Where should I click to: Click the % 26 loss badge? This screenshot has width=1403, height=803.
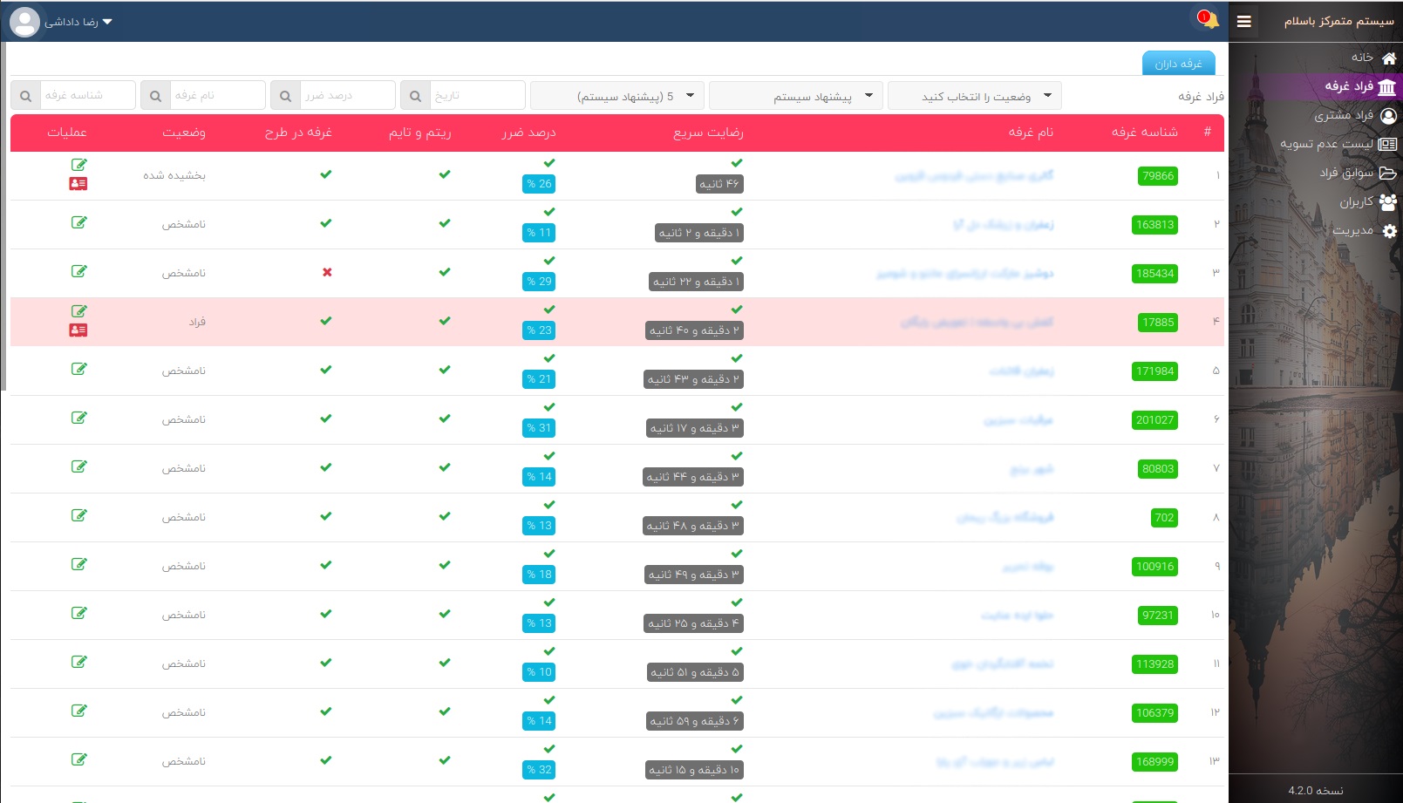coord(540,184)
